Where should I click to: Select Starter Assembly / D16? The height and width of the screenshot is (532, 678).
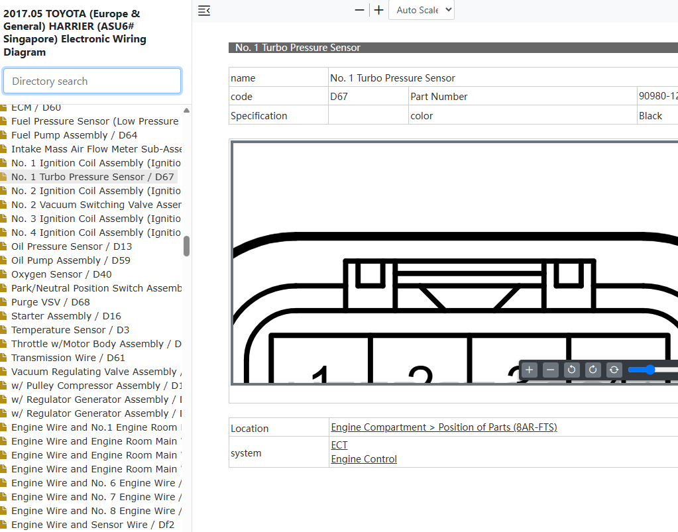[x=66, y=316]
